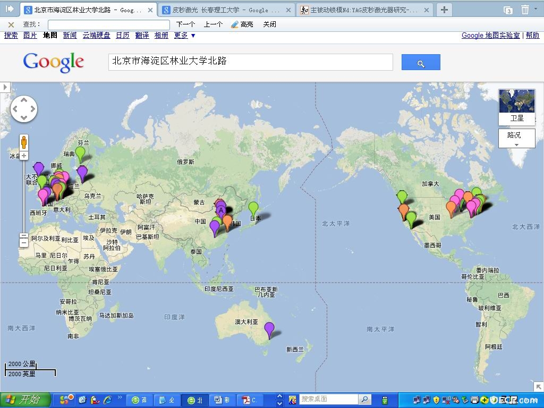Open the 搜索 link in Google nav
Image resolution: width=544 pixels, height=408 pixels.
(x=11, y=36)
